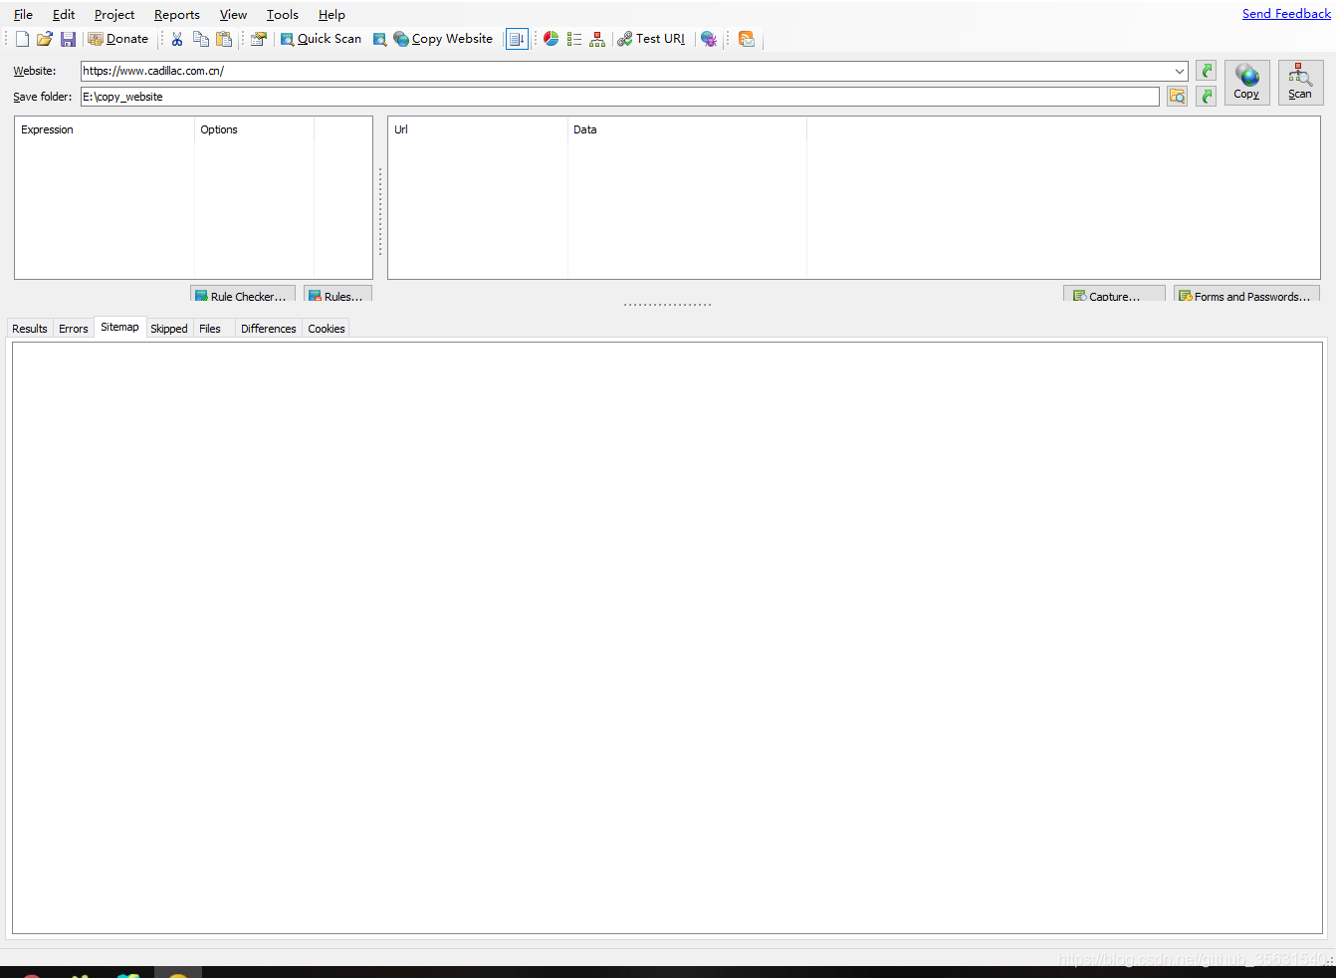
Task: Click into the Save folder field
Action: click(x=619, y=97)
